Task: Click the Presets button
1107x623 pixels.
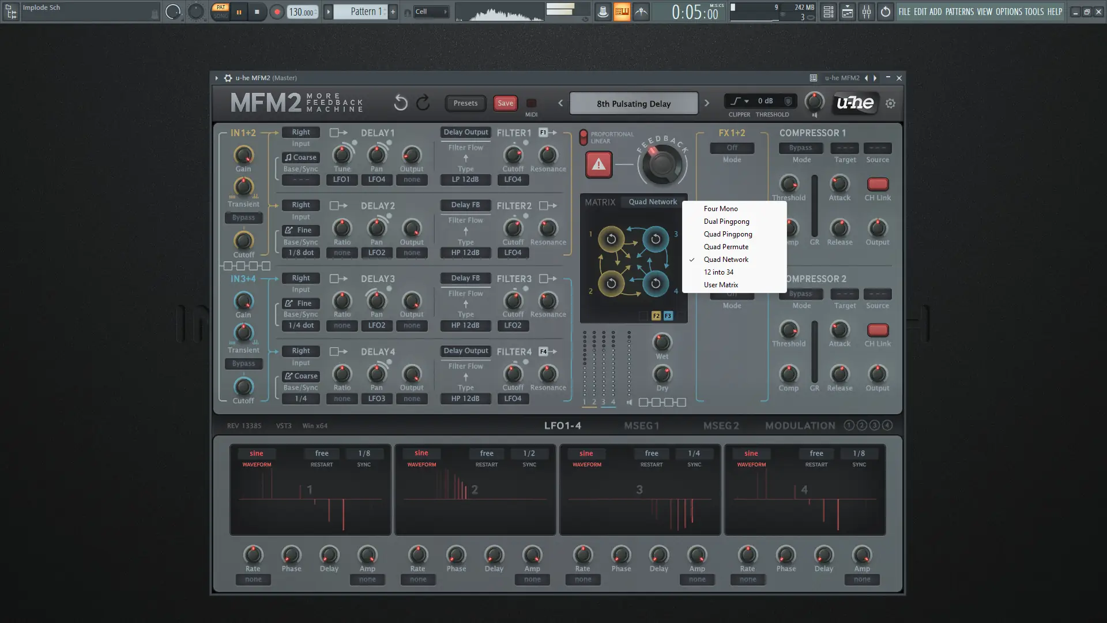Action: [465, 103]
